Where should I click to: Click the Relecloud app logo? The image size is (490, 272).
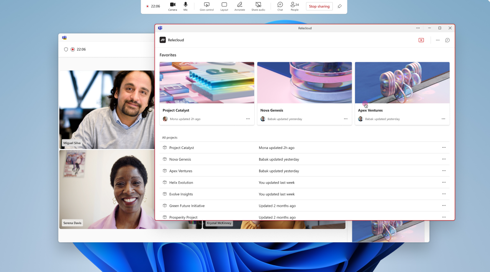(163, 40)
